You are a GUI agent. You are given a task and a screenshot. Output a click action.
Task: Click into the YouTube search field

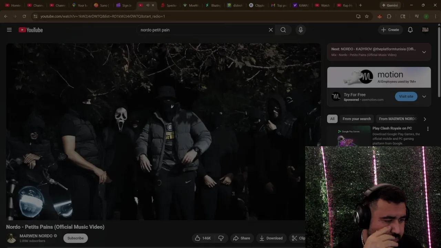pyautogui.click(x=203, y=30)
